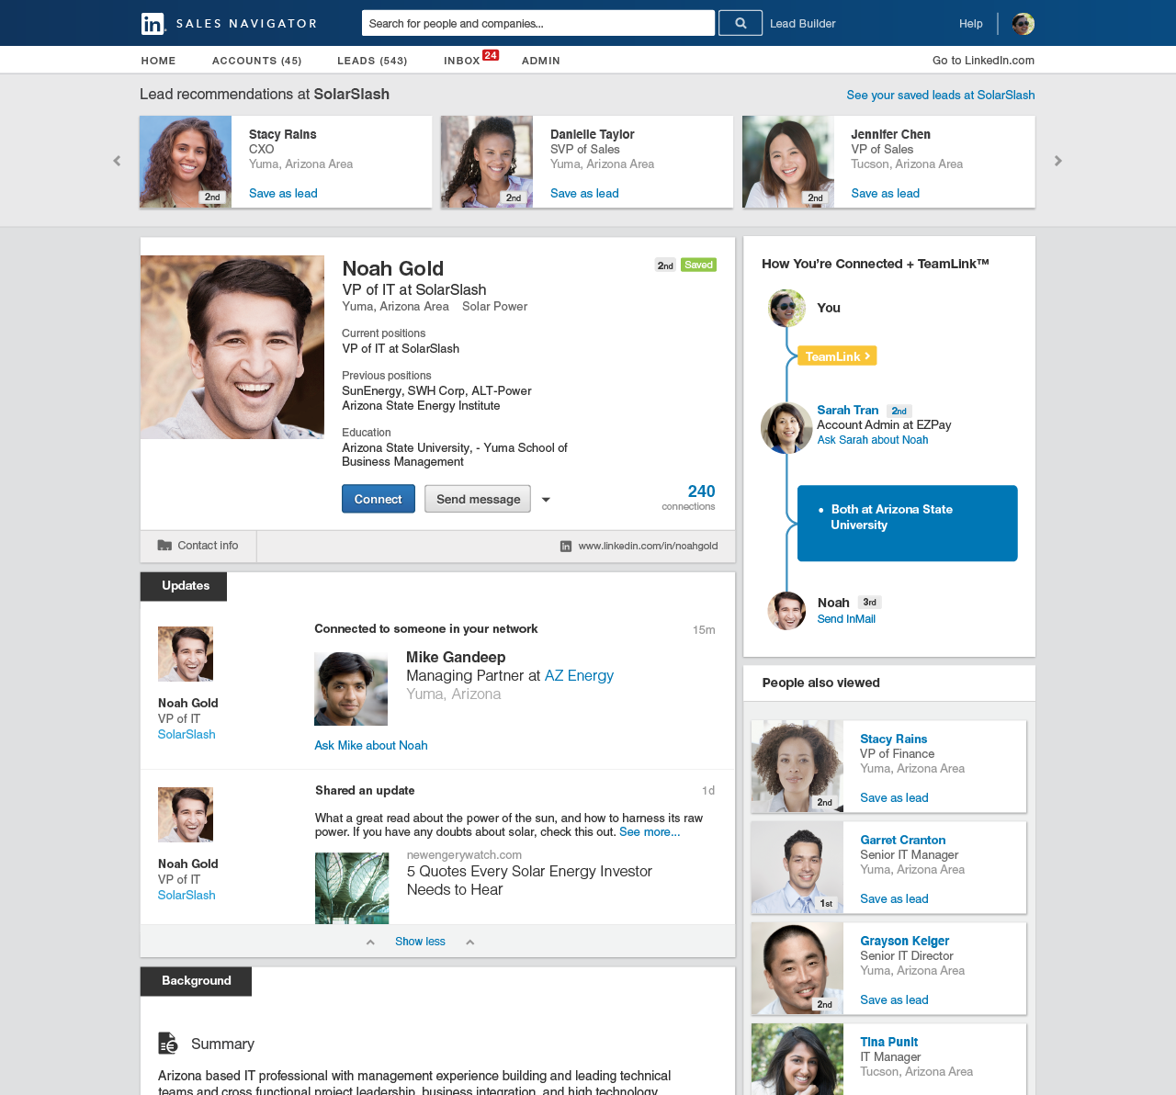
Task: Click Ask Sarah about Noah
Action: [873, 440]
